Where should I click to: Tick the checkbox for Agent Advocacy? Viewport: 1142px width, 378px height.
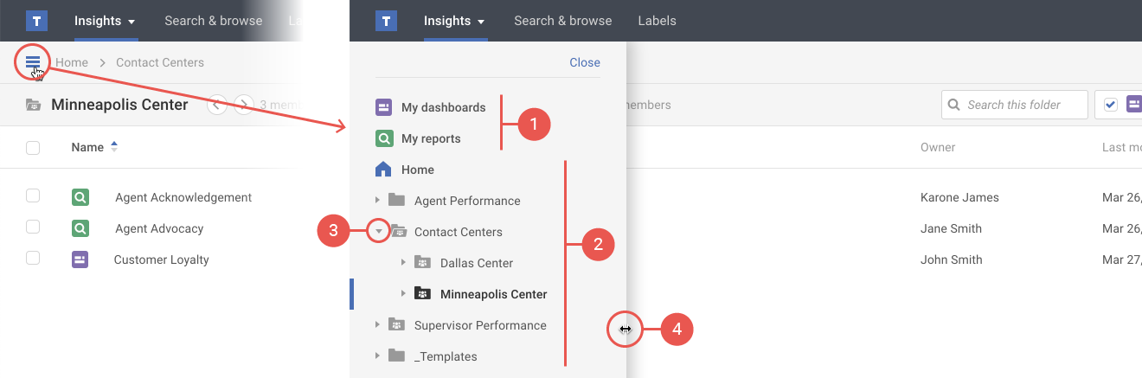point(33,227)
